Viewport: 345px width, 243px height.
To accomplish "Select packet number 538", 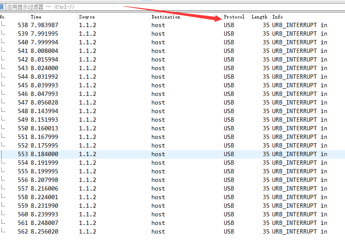I will point(172,25).
